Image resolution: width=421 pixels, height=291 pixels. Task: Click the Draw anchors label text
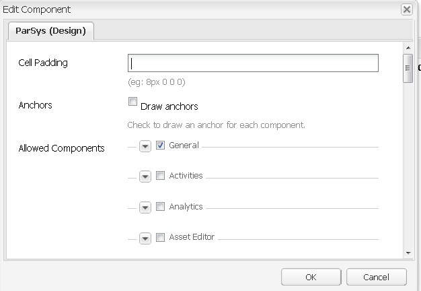169,106
